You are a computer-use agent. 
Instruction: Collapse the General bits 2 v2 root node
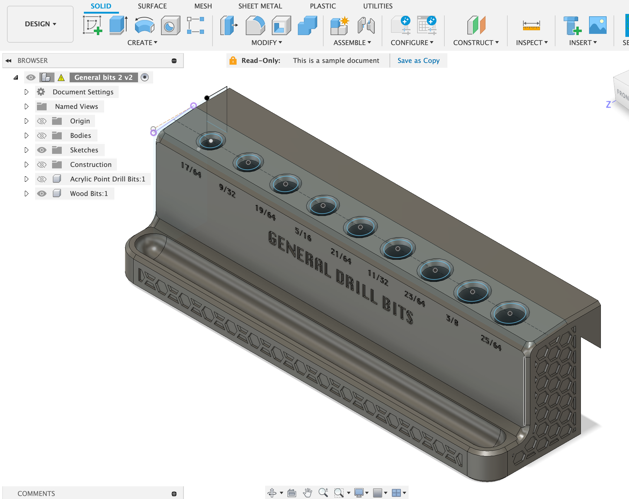(16, 78)
